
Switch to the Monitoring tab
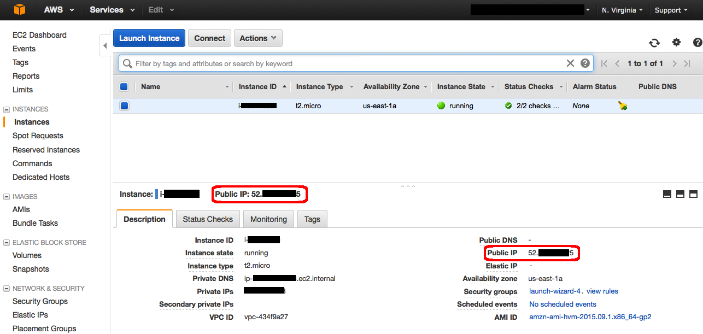click(x=268, y=219)
